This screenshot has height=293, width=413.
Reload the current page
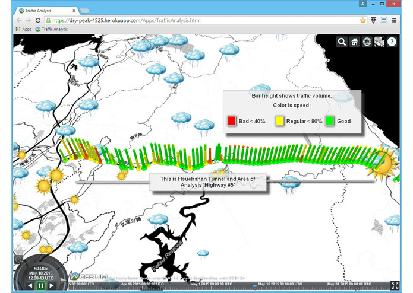[x=38, y=20]
